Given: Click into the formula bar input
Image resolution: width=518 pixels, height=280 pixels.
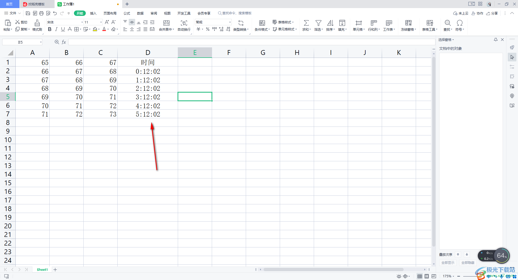Looking at the screenshot, I should [x=251, y=42].
